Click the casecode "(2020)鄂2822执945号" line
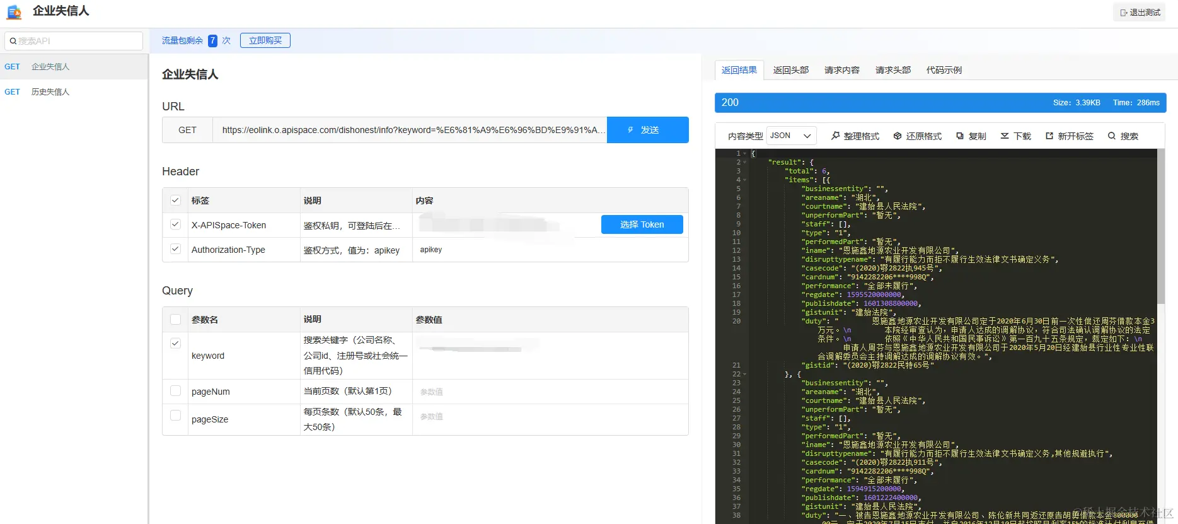Viewport: 1178px width, 524px height. coord(871,268)
